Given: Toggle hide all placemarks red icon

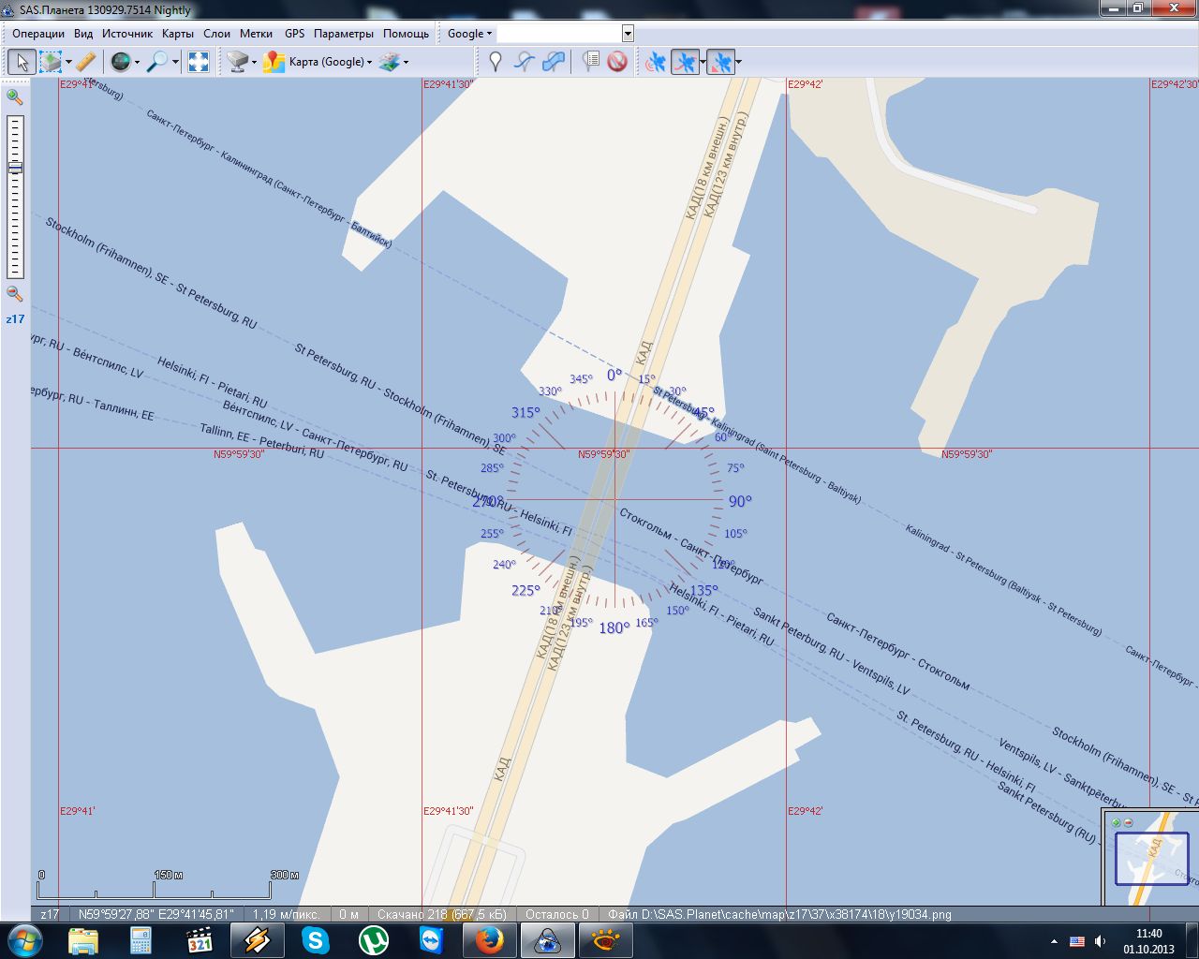Looking at the screenshot, I should (x=617, y=62).
